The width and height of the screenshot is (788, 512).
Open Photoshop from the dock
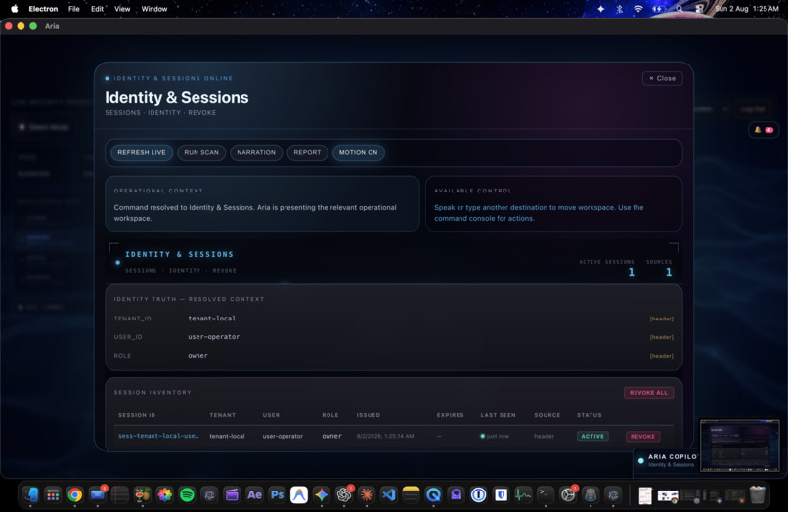pos(277,495)
